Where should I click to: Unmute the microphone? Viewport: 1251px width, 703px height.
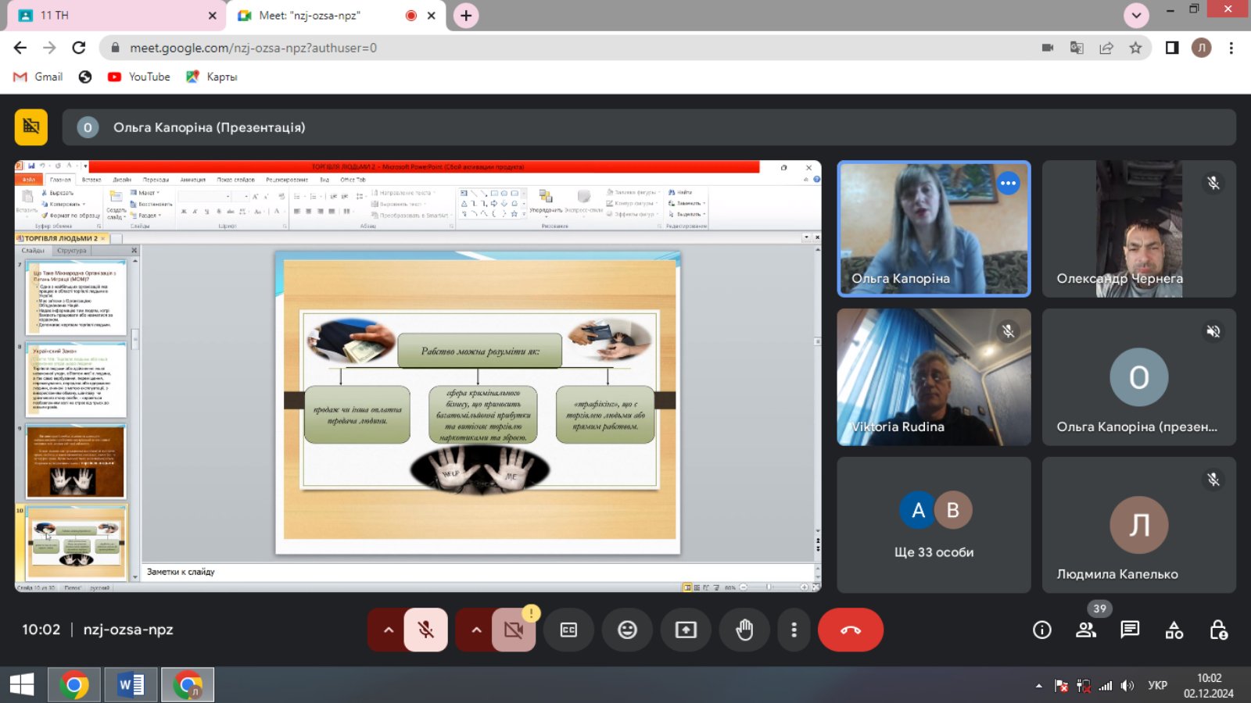tap(425, 630)
